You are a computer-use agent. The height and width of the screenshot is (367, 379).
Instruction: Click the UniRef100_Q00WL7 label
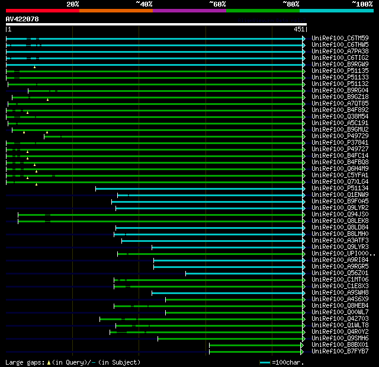click(x=340, y=312)
